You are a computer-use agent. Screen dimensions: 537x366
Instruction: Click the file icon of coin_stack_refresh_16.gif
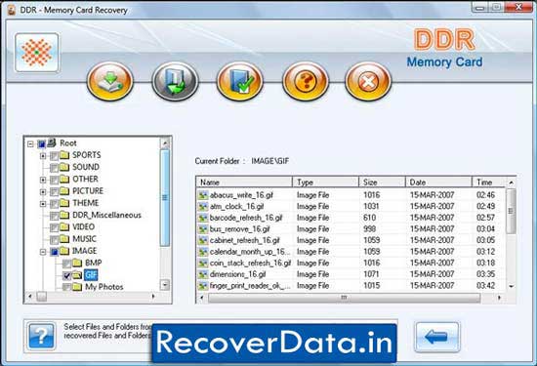[203, 263]
